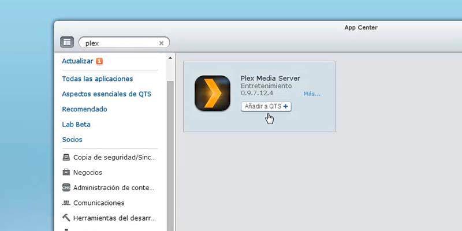Open the Más... details link
The image size is (462, 231).
[312, 94]
